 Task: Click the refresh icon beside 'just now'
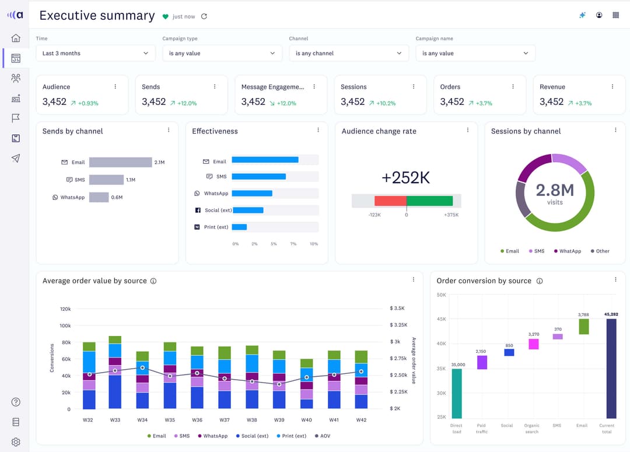point(204,17)
